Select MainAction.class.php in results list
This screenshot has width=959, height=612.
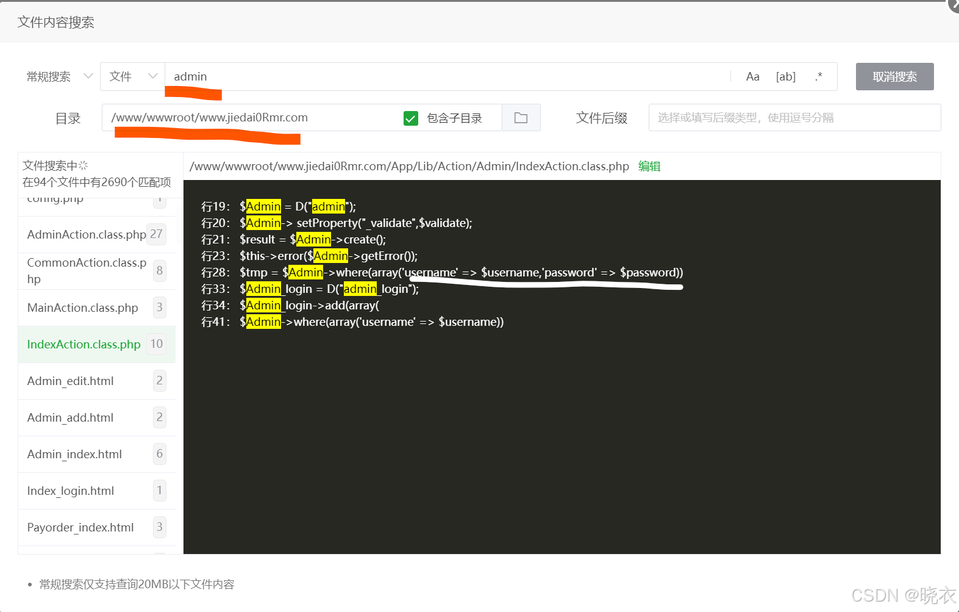coord(97,308)
